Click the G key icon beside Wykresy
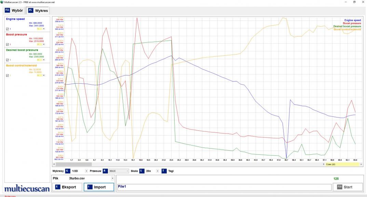 pos(67,171)
